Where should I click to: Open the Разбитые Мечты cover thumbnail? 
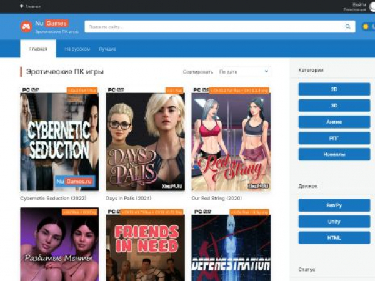click(59, 244)
